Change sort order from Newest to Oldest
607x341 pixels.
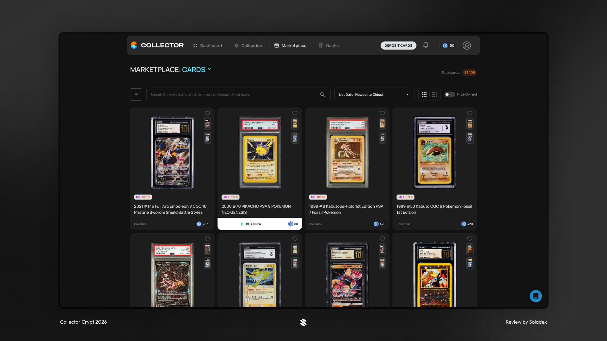[x=374, y=94]
